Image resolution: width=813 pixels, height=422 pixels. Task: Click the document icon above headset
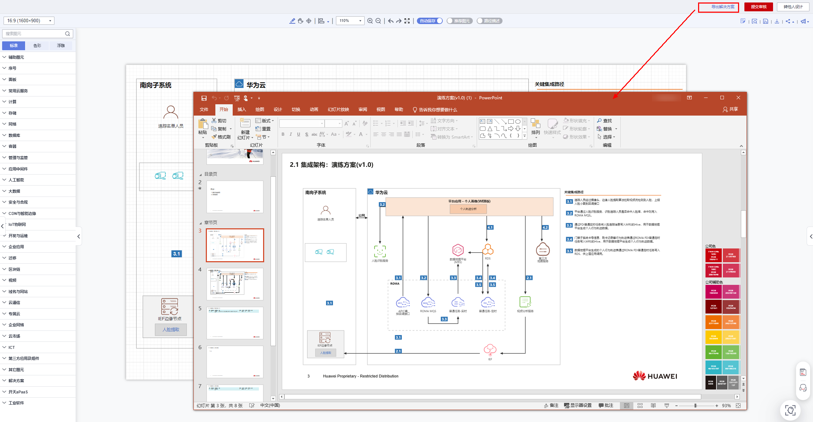point(803,372)
